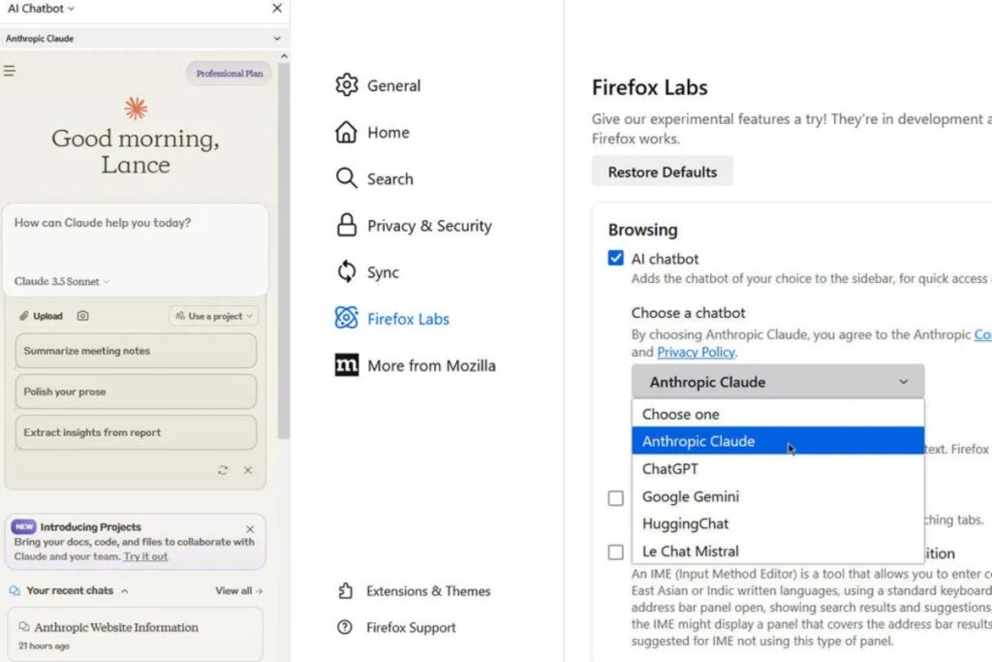Click the camera icon next to Upload

[x=83, y=315]
